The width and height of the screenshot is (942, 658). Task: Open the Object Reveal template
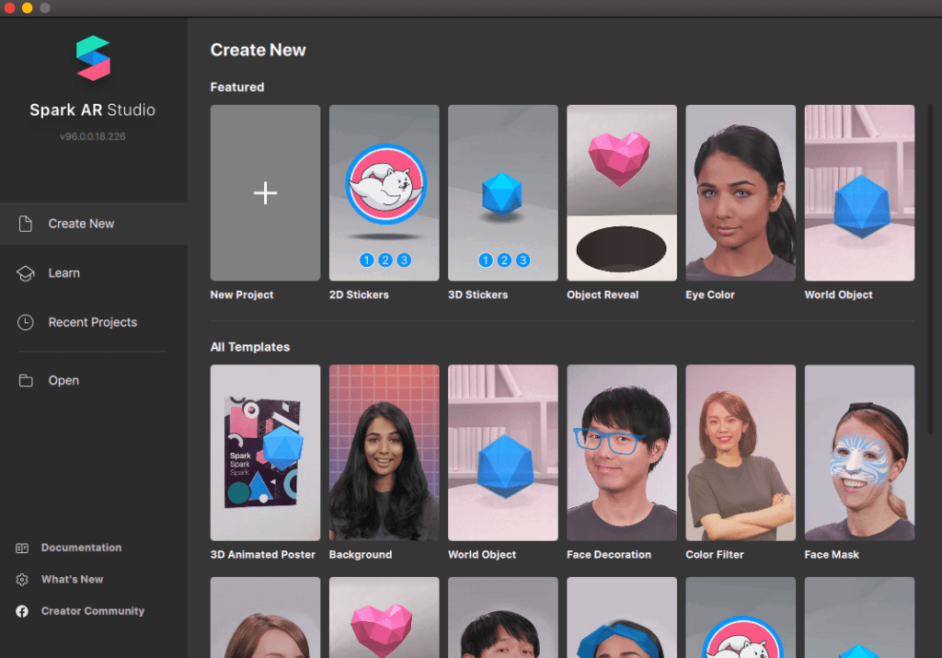point(622,193)
